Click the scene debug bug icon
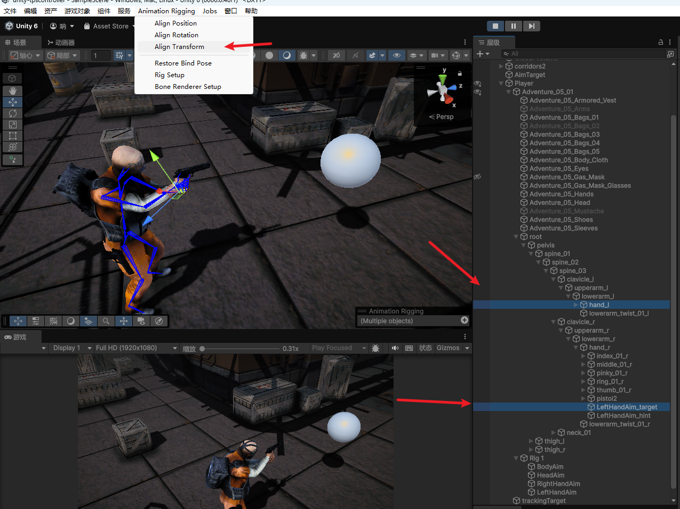The height and width of the screenshot is (509, 680). click(x=303, y=55)
